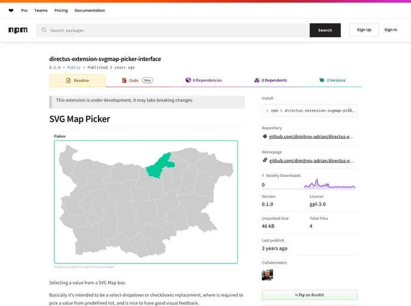Click the package title directus-extension-svgmap-picker-interface
The height and width of the screenshot is (306, 411).
point(105,59)
